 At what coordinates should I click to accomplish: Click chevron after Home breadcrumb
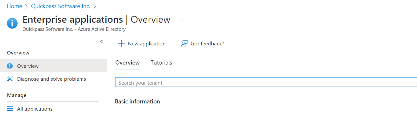coord(27,6)
